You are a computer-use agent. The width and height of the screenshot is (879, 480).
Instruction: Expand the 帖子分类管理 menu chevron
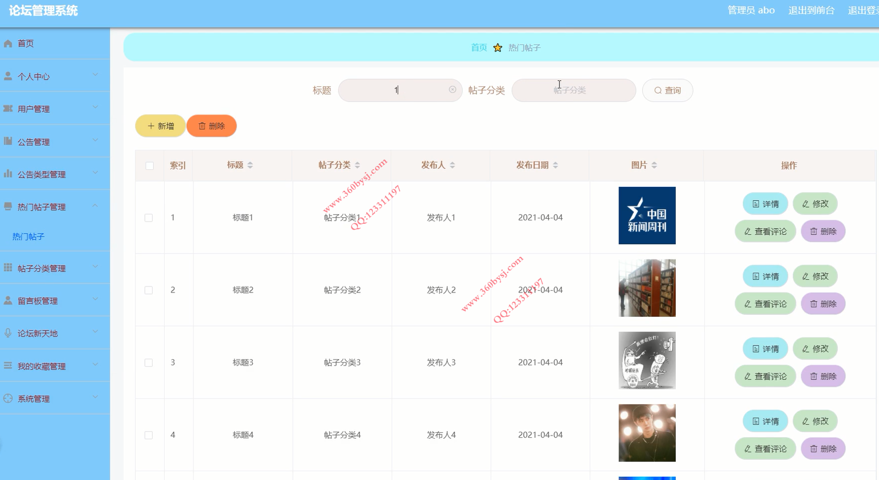(x=95, y=266)
